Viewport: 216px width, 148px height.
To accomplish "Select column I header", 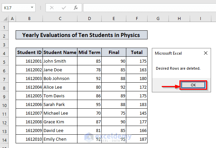I will tap(200, 19).
